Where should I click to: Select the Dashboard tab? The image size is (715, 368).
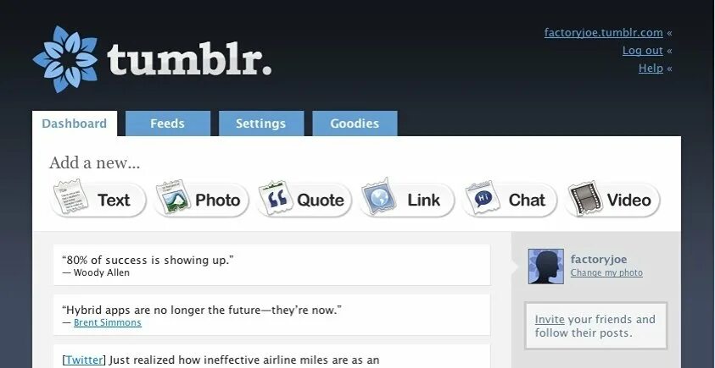click(75, 124)
